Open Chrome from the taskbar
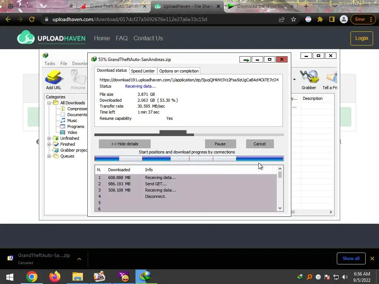 pos(32,277)
